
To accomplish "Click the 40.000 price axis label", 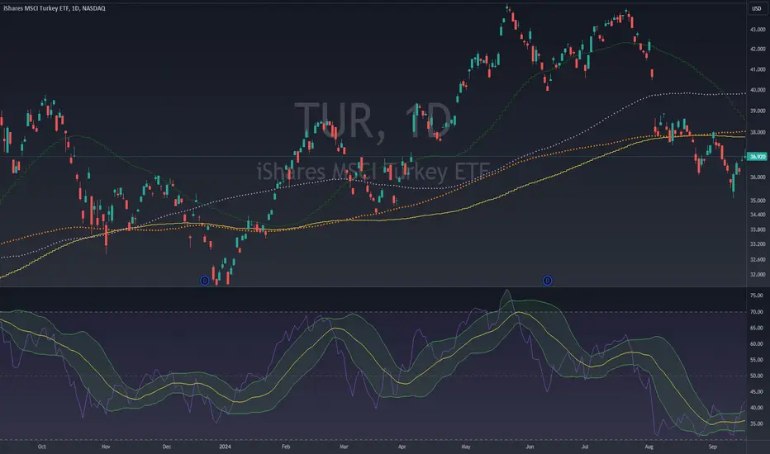I will [x=758, y=90].
